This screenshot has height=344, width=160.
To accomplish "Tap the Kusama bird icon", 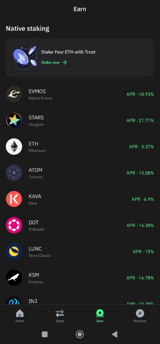I will (14, 278).
